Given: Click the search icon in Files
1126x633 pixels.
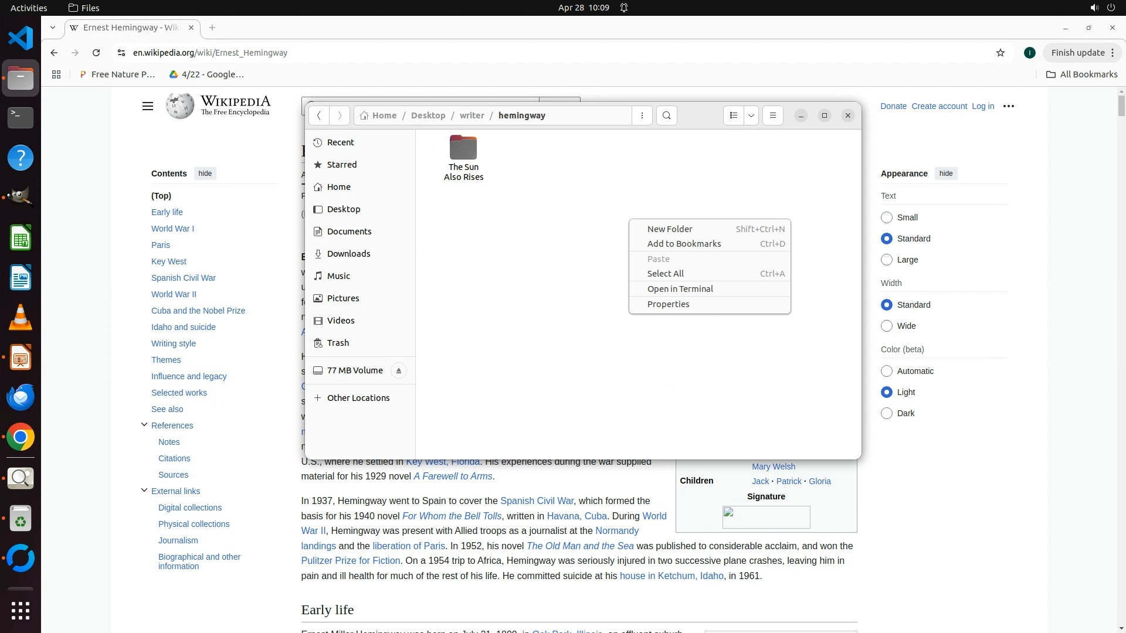Looking at the screenshot, I should click(666, 115).
